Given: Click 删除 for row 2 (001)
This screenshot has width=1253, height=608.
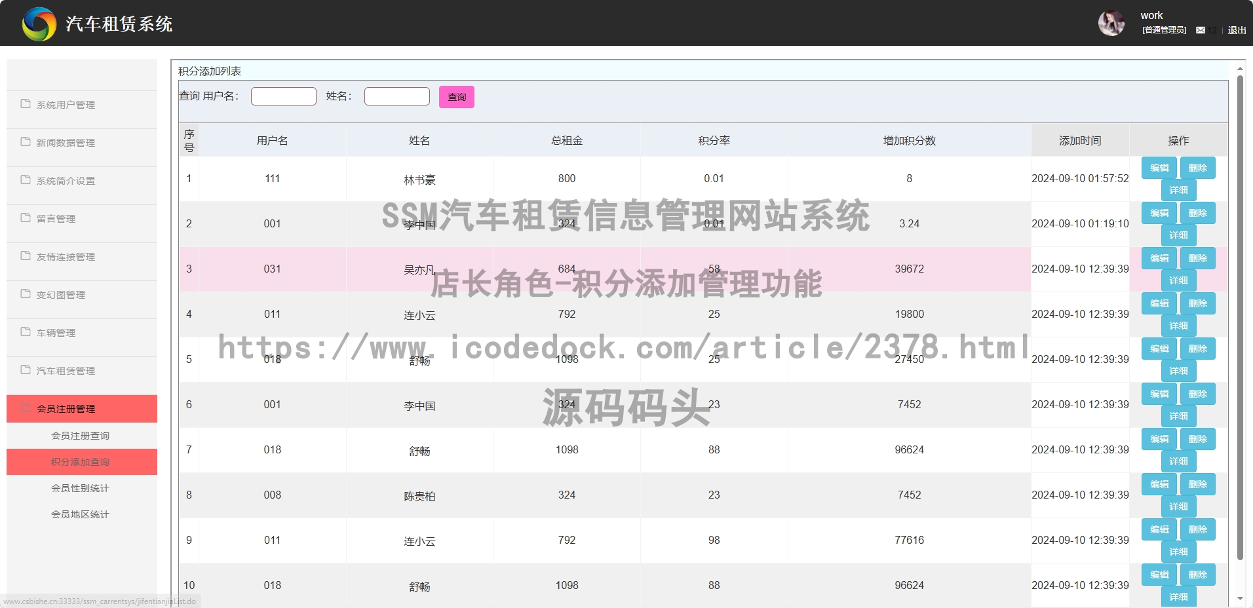Looking at the screenshot, I should 1198,213.
